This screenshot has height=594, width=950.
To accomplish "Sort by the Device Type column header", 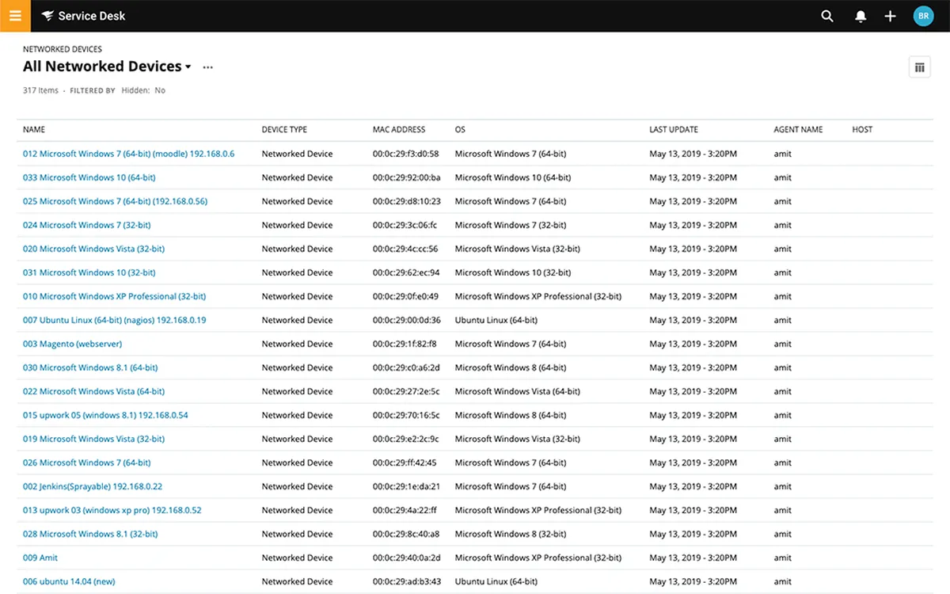I will click(284, 129).
